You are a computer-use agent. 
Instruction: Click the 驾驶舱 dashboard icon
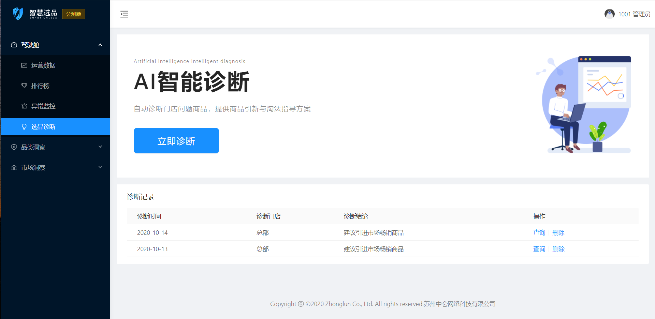click(14, 45)
